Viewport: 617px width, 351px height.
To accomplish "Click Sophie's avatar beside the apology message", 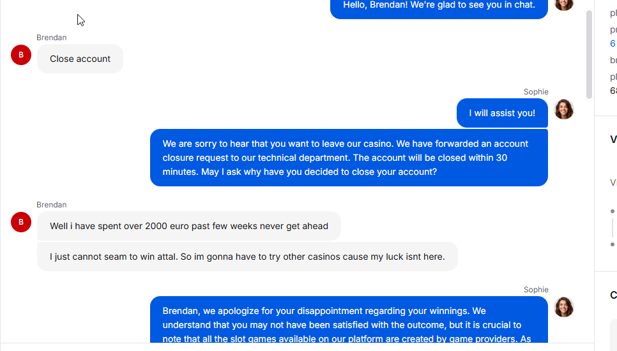I will [x=564, y=306].
